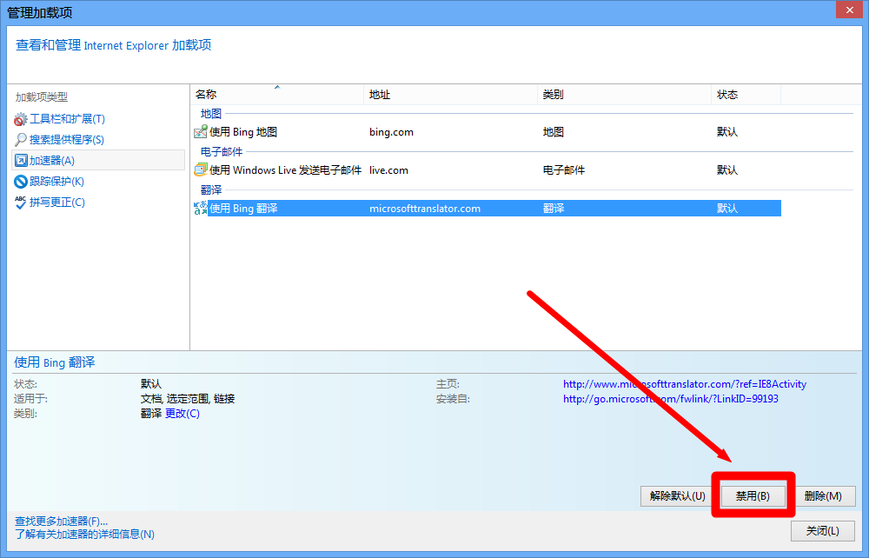Click the 翻译 group header

pos(210,190)
